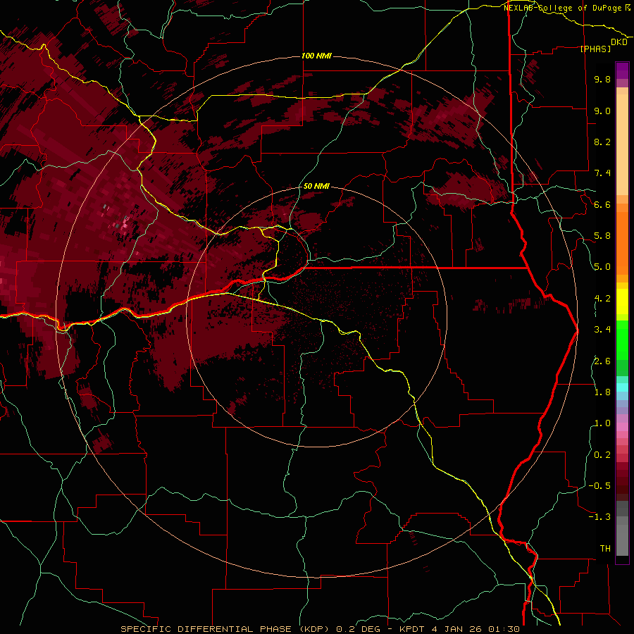Viewport: 634px width, 634px height.
Task: Click the "TH" threshold label on the scale
Action: [x=605, y=549]
